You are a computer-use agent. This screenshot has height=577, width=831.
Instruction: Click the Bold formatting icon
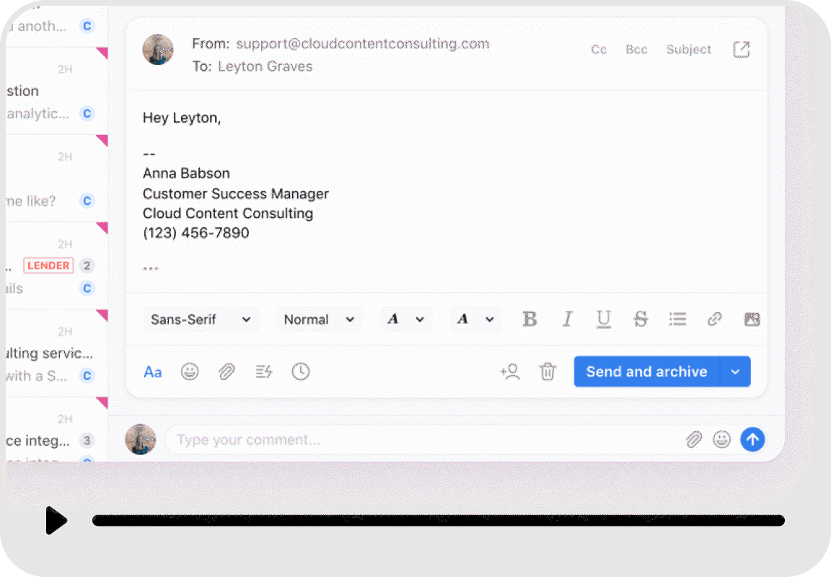(529, 319)
